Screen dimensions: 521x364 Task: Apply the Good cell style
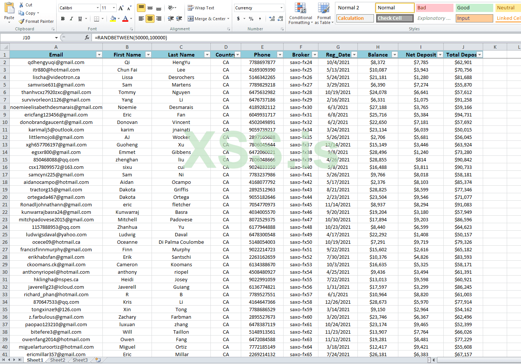474,8
